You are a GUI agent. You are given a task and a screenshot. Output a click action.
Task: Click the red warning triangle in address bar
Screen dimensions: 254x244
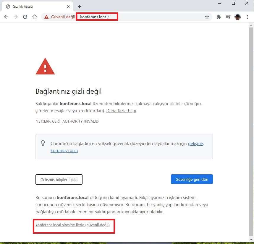point(46,17)
